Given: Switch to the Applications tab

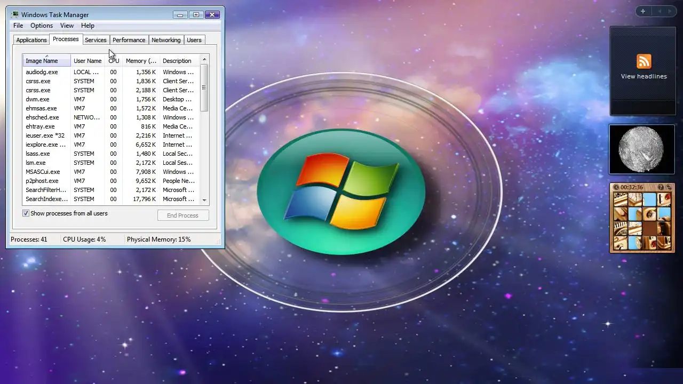Looking at the screenshot, I should tap(31, 40).
